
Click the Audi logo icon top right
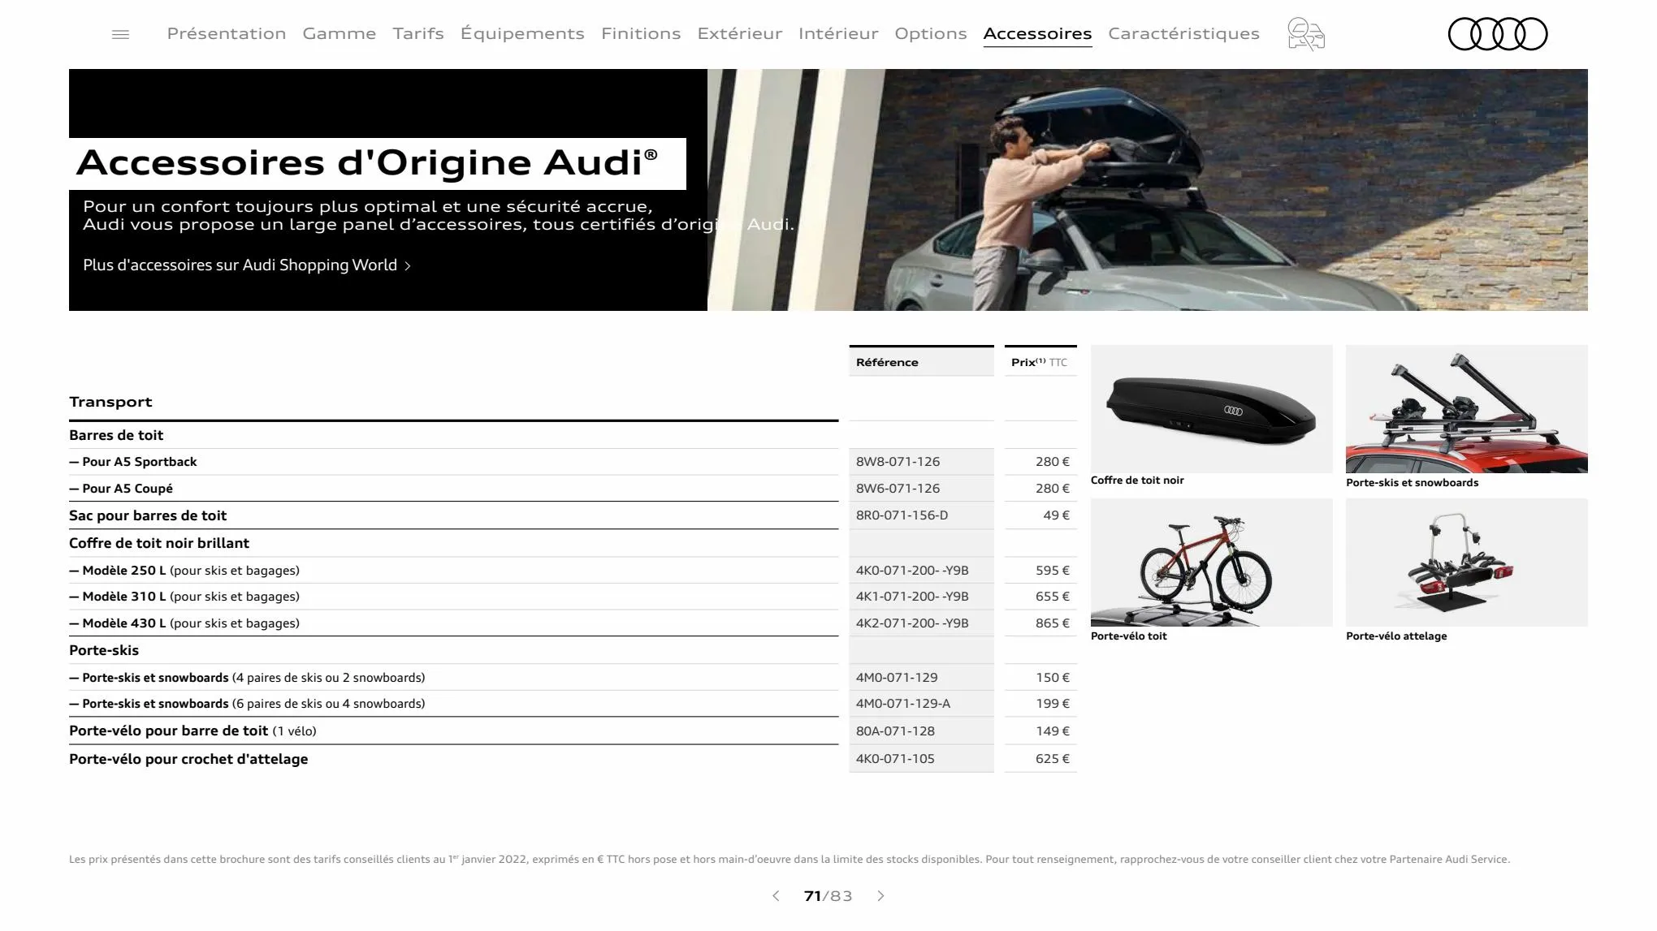click(1498, 33)
